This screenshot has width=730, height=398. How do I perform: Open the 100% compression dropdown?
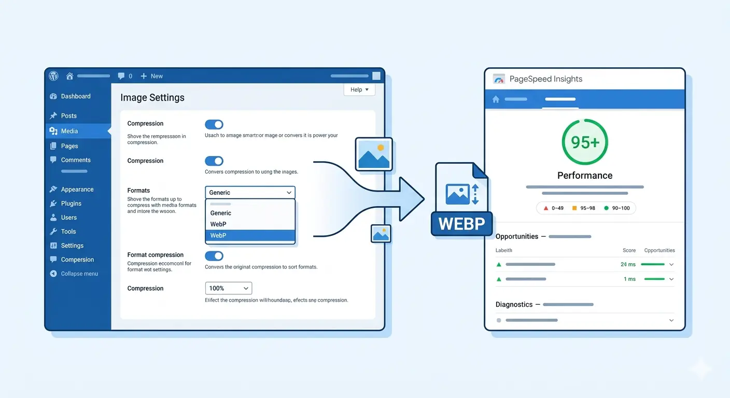229,289
